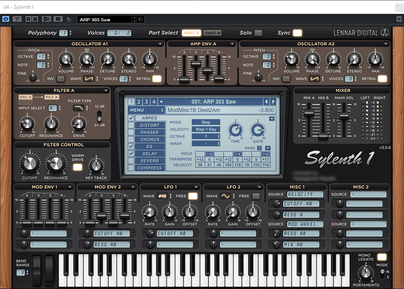The height and width of the screenshot is (289, 404).
Task: Open the arpeggiator Velocity Step + Key dropdown
Action: tap(206, 129)
